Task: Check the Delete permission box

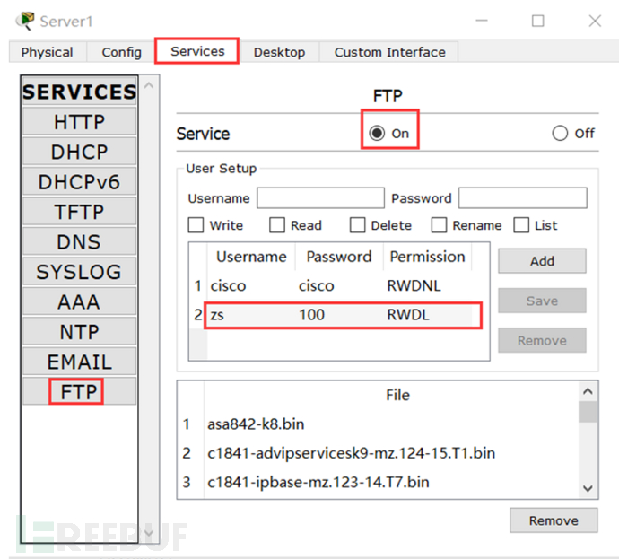Action: (x=358, y=225)
